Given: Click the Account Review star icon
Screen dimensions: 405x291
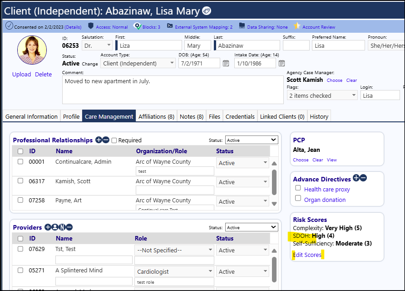Looking at the screenshot, I should coord(297,26).
